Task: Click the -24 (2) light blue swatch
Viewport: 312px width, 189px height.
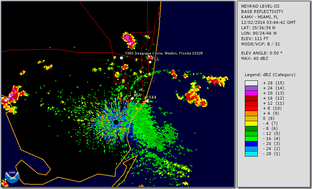Action: 251,149
